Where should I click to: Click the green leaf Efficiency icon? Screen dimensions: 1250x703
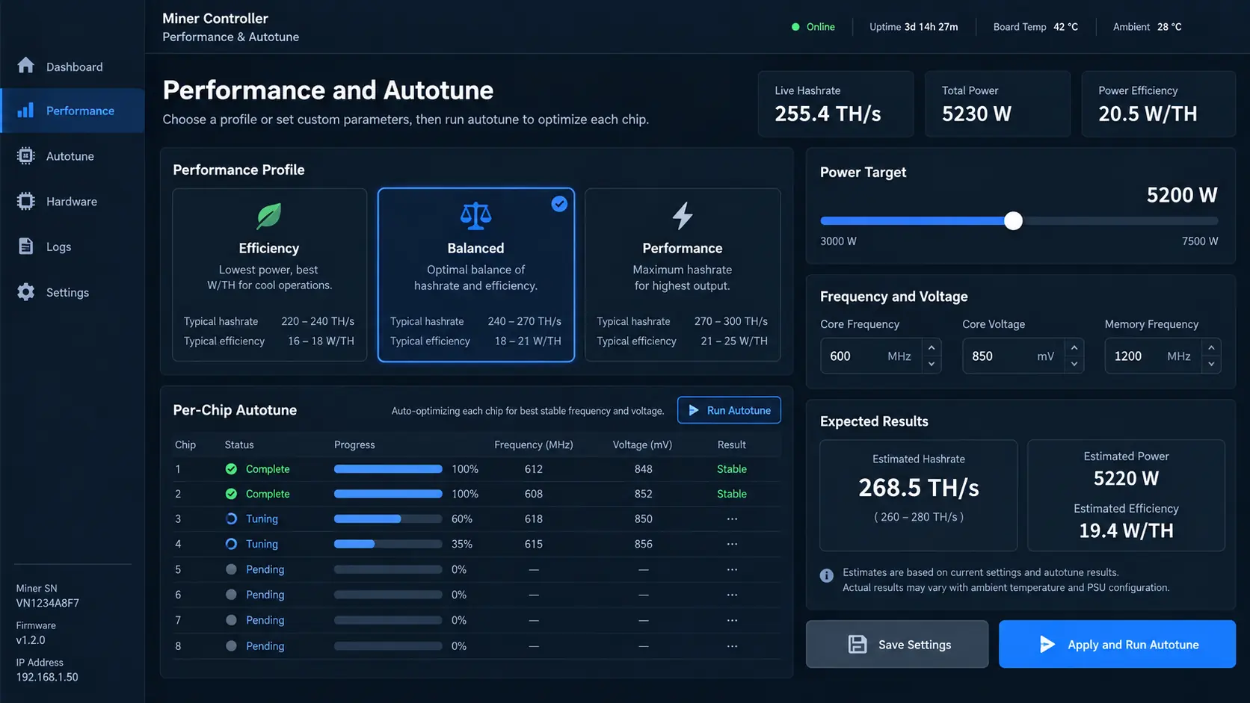tap(269, 216)
